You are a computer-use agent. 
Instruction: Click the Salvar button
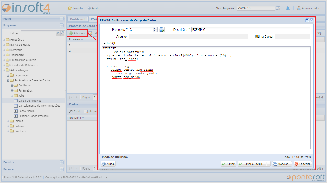click(228, 164)
